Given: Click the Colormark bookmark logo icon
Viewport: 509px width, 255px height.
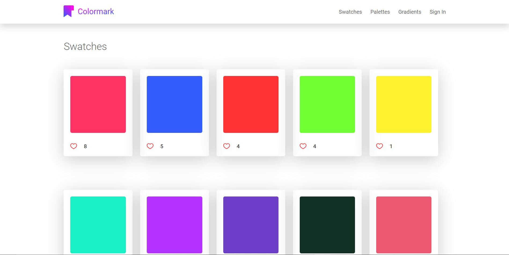Looking at the screenshot, I should point(69,11).
